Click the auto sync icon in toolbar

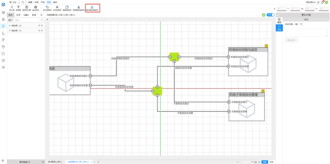point(35,7)
